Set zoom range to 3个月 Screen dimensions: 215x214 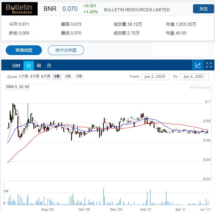coord(35,76)
